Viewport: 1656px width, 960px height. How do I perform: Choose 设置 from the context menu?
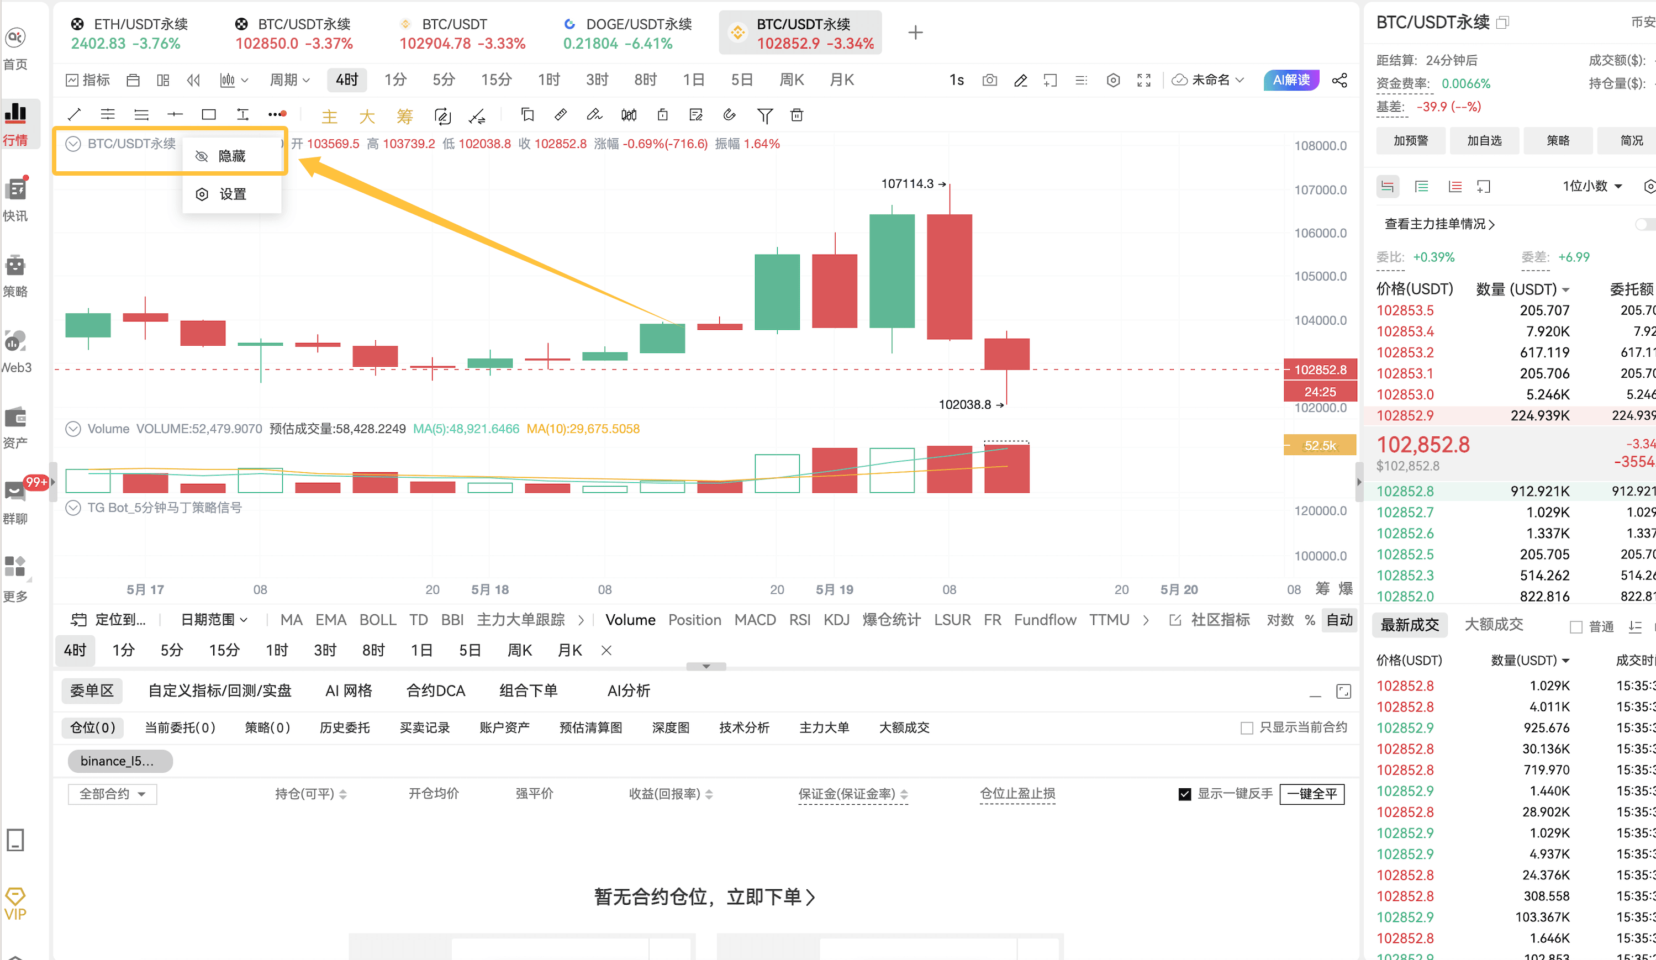(x=231, y=194)
